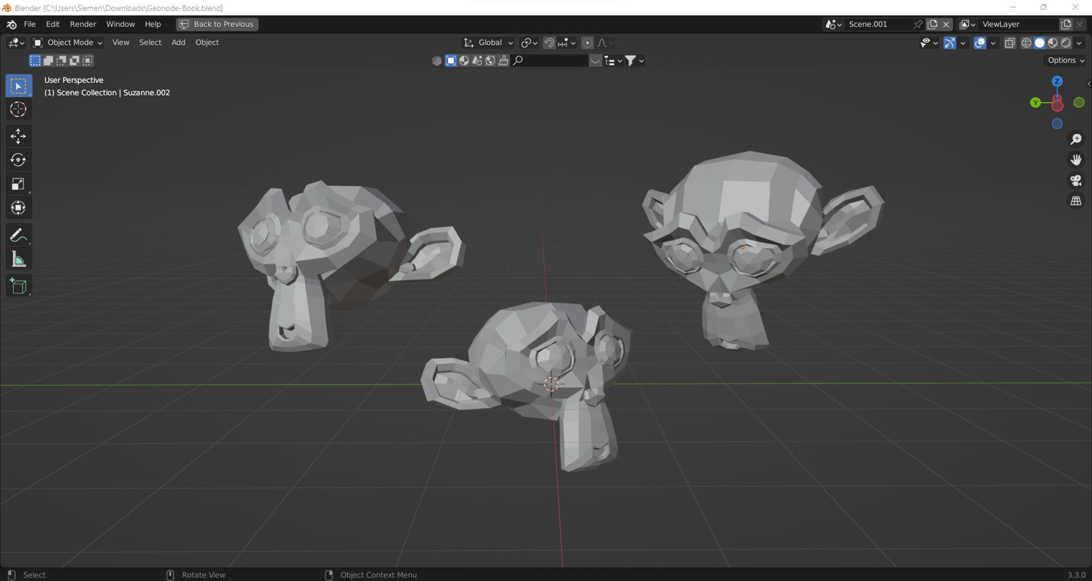1092x581 pixels.
Task: Switch perspective/orthographic with grid icon
Action: pyautogui.click(x=1076, y=201)
